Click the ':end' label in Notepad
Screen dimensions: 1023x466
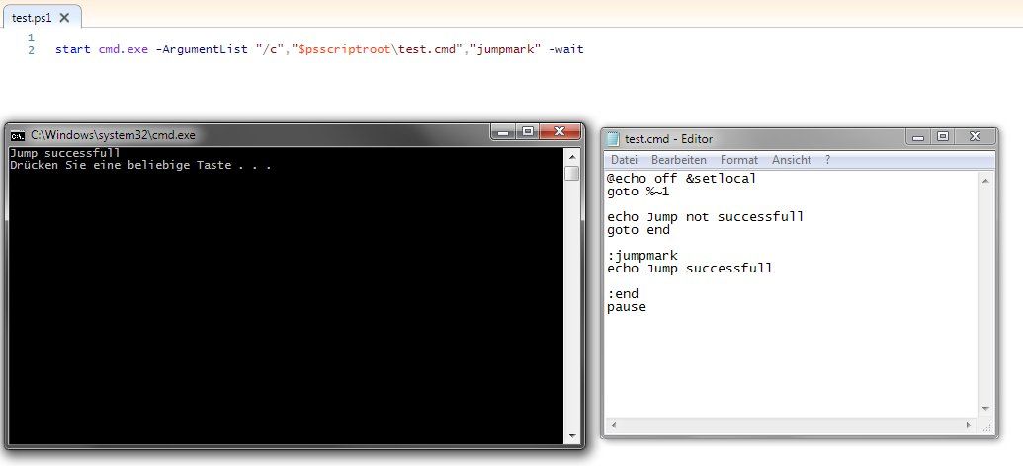click(623, 294)
